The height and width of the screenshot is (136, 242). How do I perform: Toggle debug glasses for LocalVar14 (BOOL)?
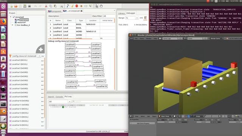[42, 117]
